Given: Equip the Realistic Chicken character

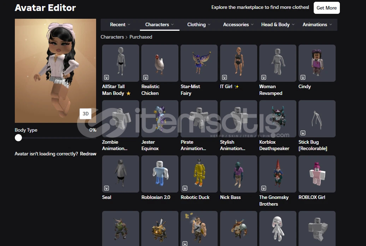Looking at the screenshot, I should coord(160,63).
